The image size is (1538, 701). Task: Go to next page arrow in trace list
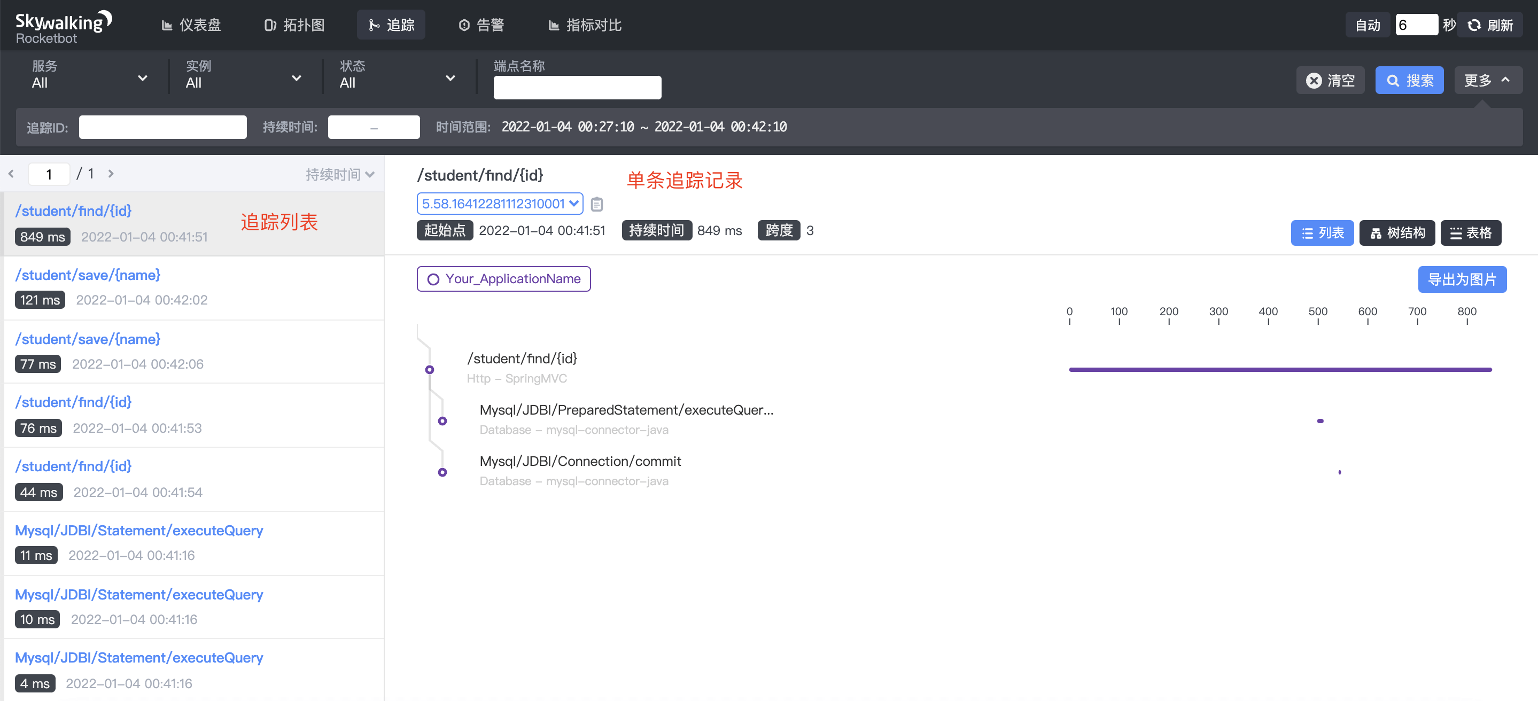coord(111,174)
